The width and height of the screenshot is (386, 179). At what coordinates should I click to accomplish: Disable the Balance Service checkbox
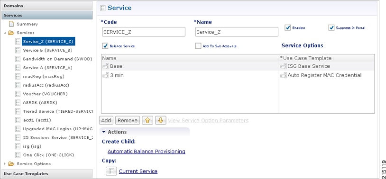point(105,46)
